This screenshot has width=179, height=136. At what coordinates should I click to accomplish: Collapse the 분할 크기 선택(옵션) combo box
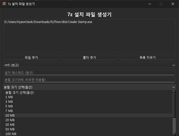[89, 87]
